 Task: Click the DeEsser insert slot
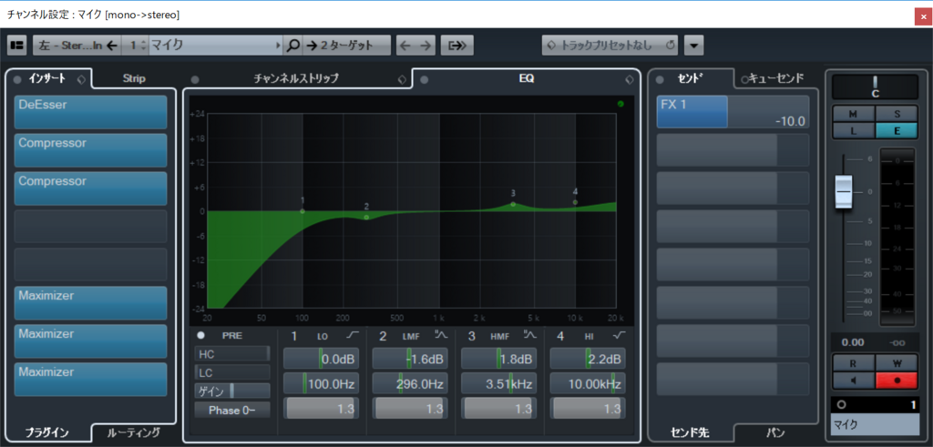tap(90, 112)
